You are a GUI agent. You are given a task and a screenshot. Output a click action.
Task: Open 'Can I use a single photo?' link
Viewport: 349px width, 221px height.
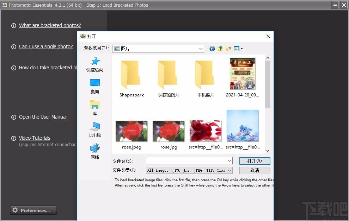click(46, 46)
